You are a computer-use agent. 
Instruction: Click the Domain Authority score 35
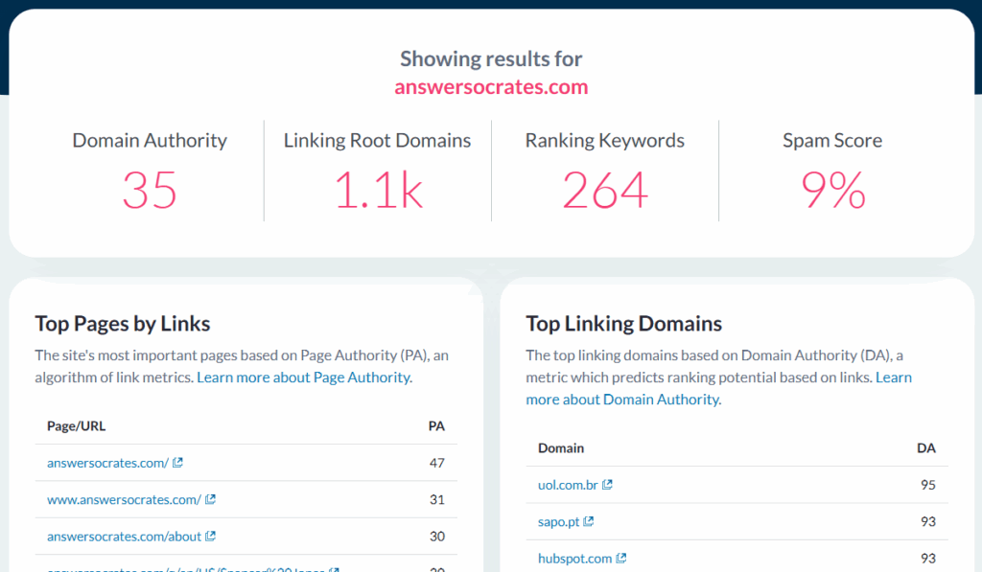click(x=150, y=190)
